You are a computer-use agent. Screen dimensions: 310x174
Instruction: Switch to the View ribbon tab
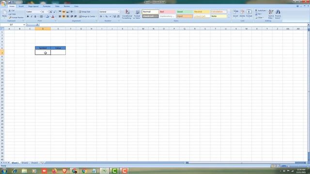76,6
